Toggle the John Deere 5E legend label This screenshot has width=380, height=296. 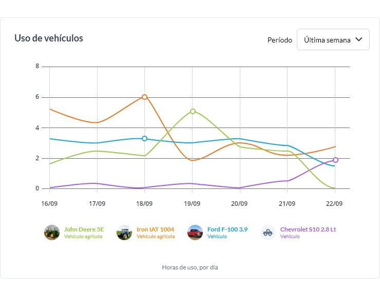coord(84,229)
